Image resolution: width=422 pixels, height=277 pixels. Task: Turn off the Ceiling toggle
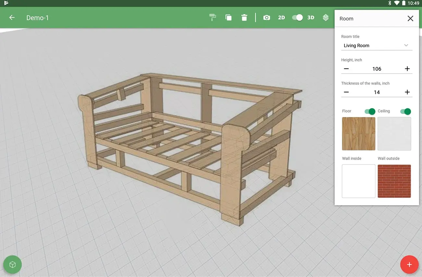405,111
